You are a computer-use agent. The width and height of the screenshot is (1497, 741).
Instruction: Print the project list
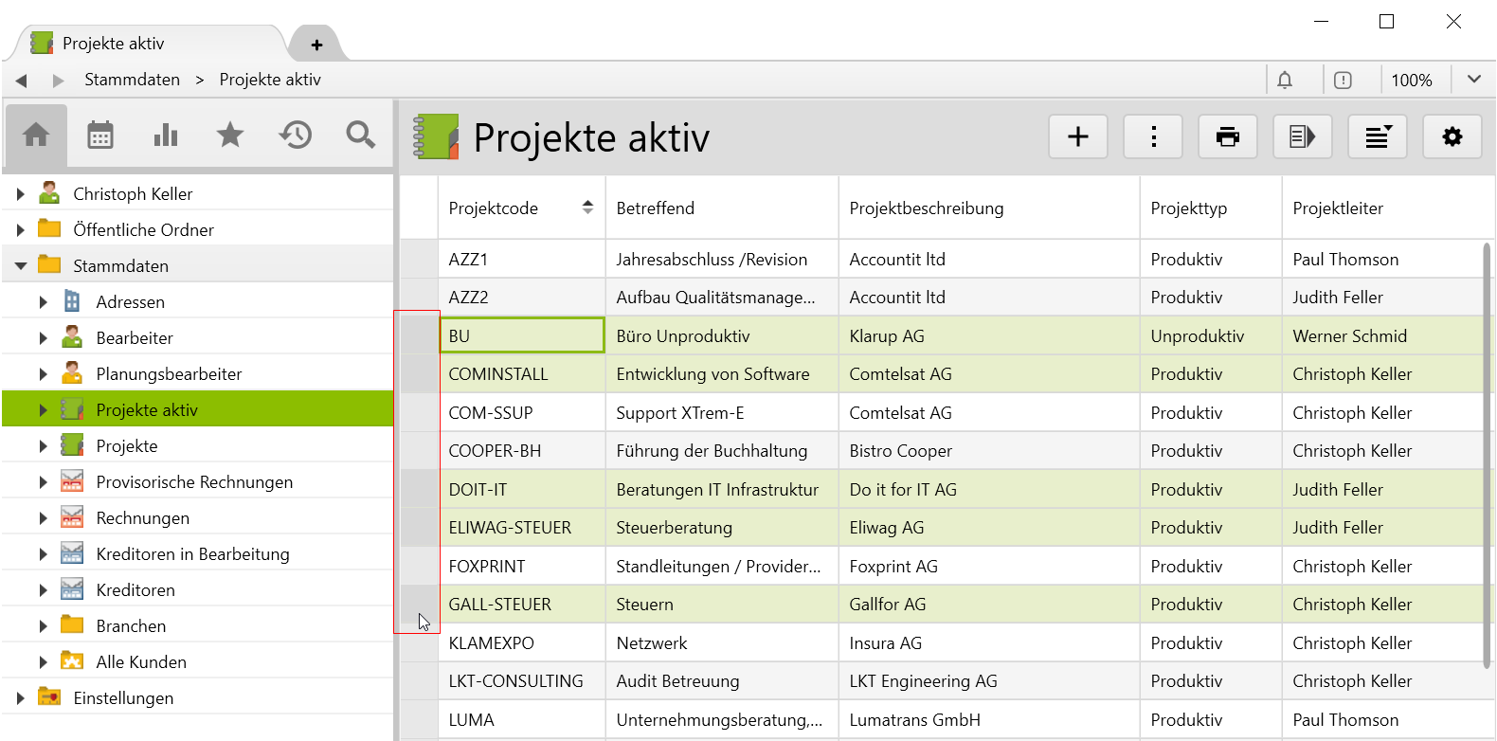[1228, 137]
